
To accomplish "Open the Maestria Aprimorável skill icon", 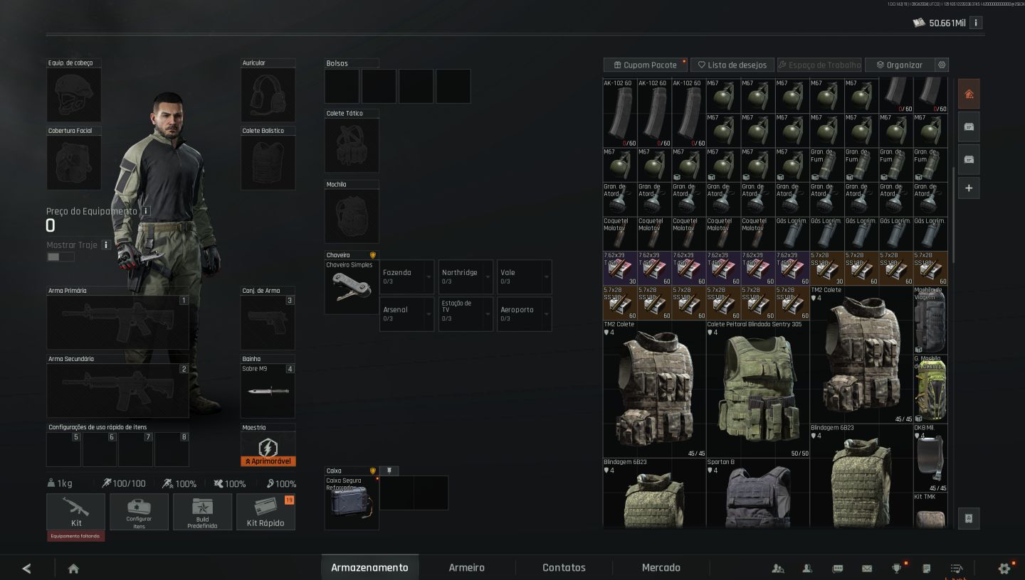I will (x=268, y=449).
